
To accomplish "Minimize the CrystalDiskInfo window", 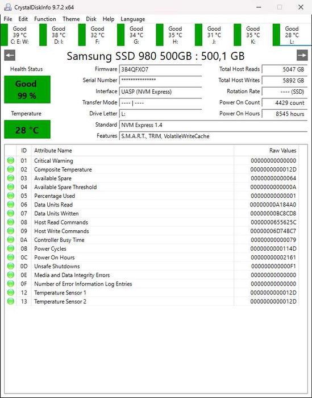I will click(x=259, y=7).
